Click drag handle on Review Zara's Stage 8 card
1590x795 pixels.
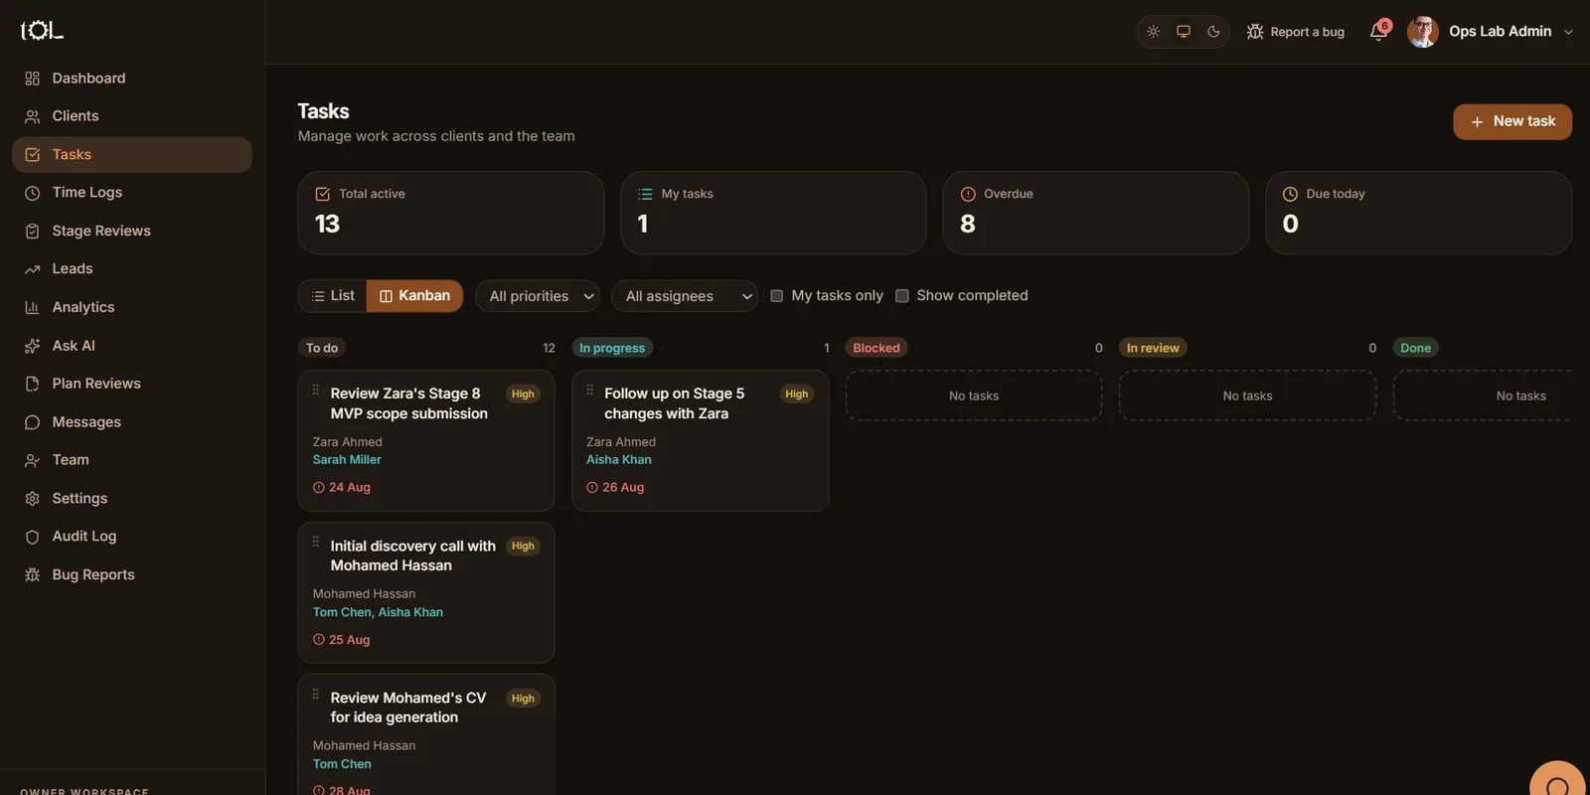(x=315, y=391)
